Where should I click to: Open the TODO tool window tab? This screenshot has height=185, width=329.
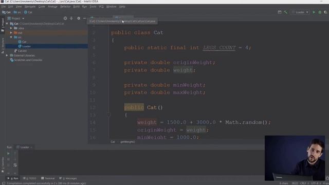click(x=30, y=178)
